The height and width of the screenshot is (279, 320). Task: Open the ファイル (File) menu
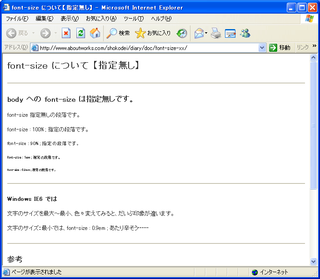pos(17,19)
